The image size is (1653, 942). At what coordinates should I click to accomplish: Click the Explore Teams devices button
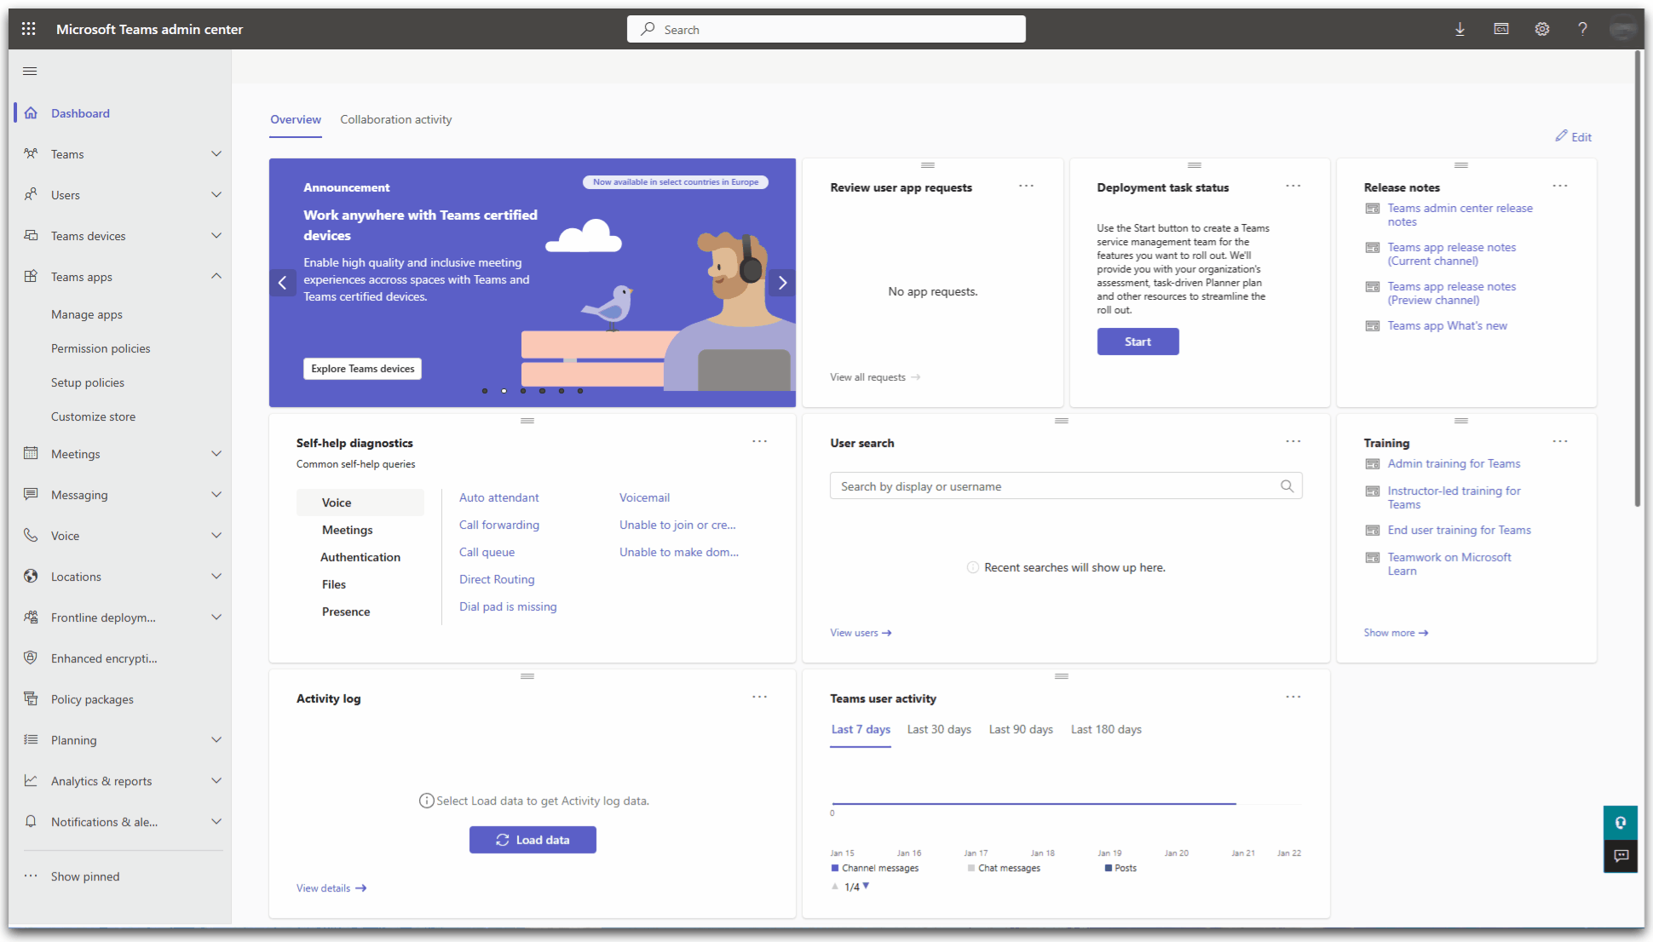click(x=363, y=369)
